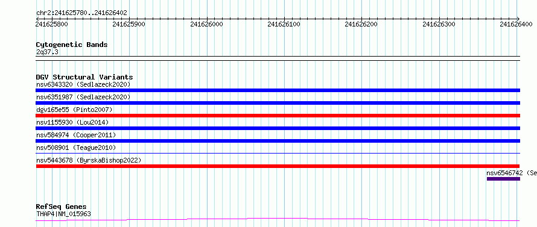Select the Cytogenetic Bands track title

(72, 45)
